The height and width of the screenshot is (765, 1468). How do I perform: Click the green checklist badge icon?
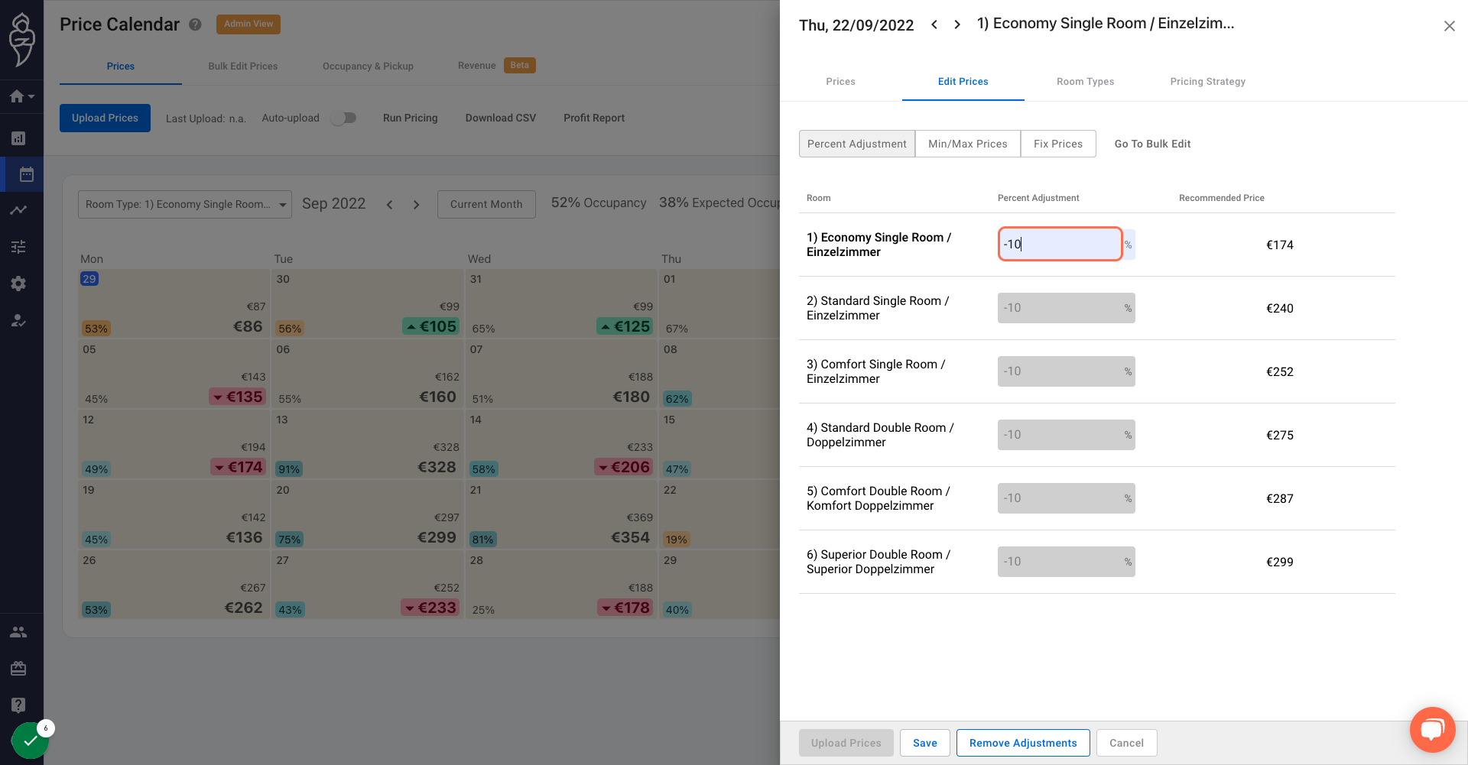(x=31, y=741)
